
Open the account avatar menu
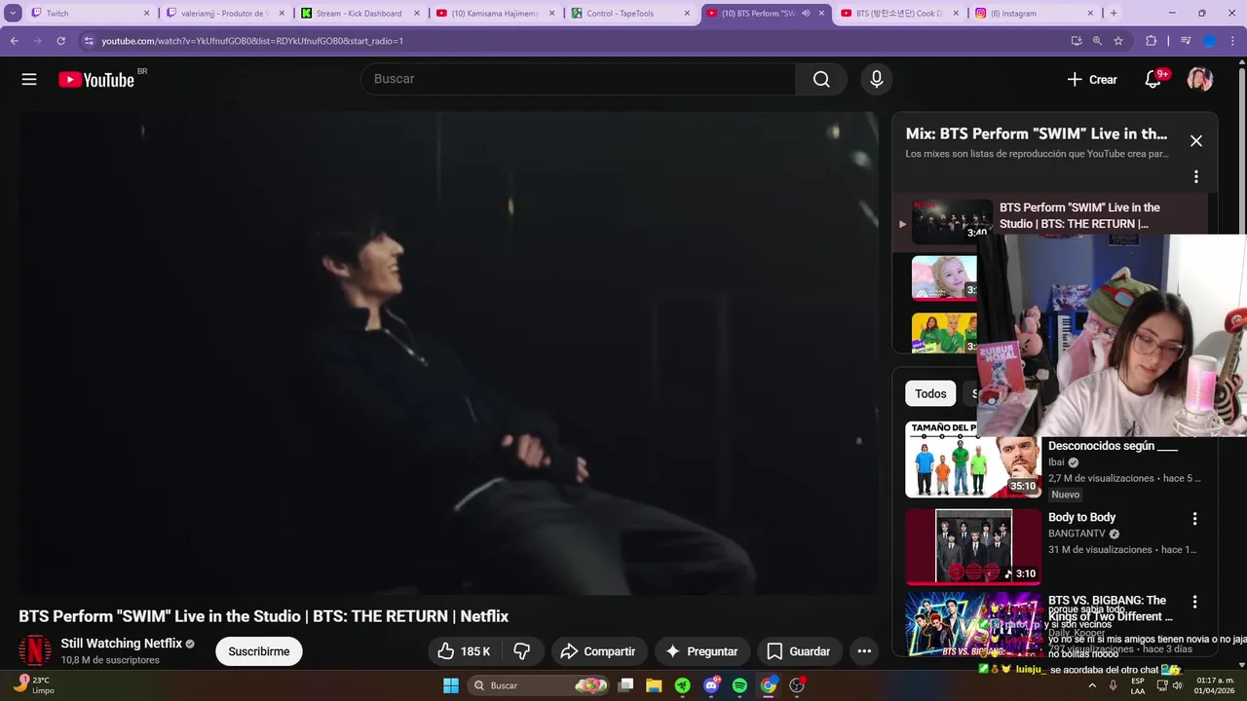click(1199, 80)
